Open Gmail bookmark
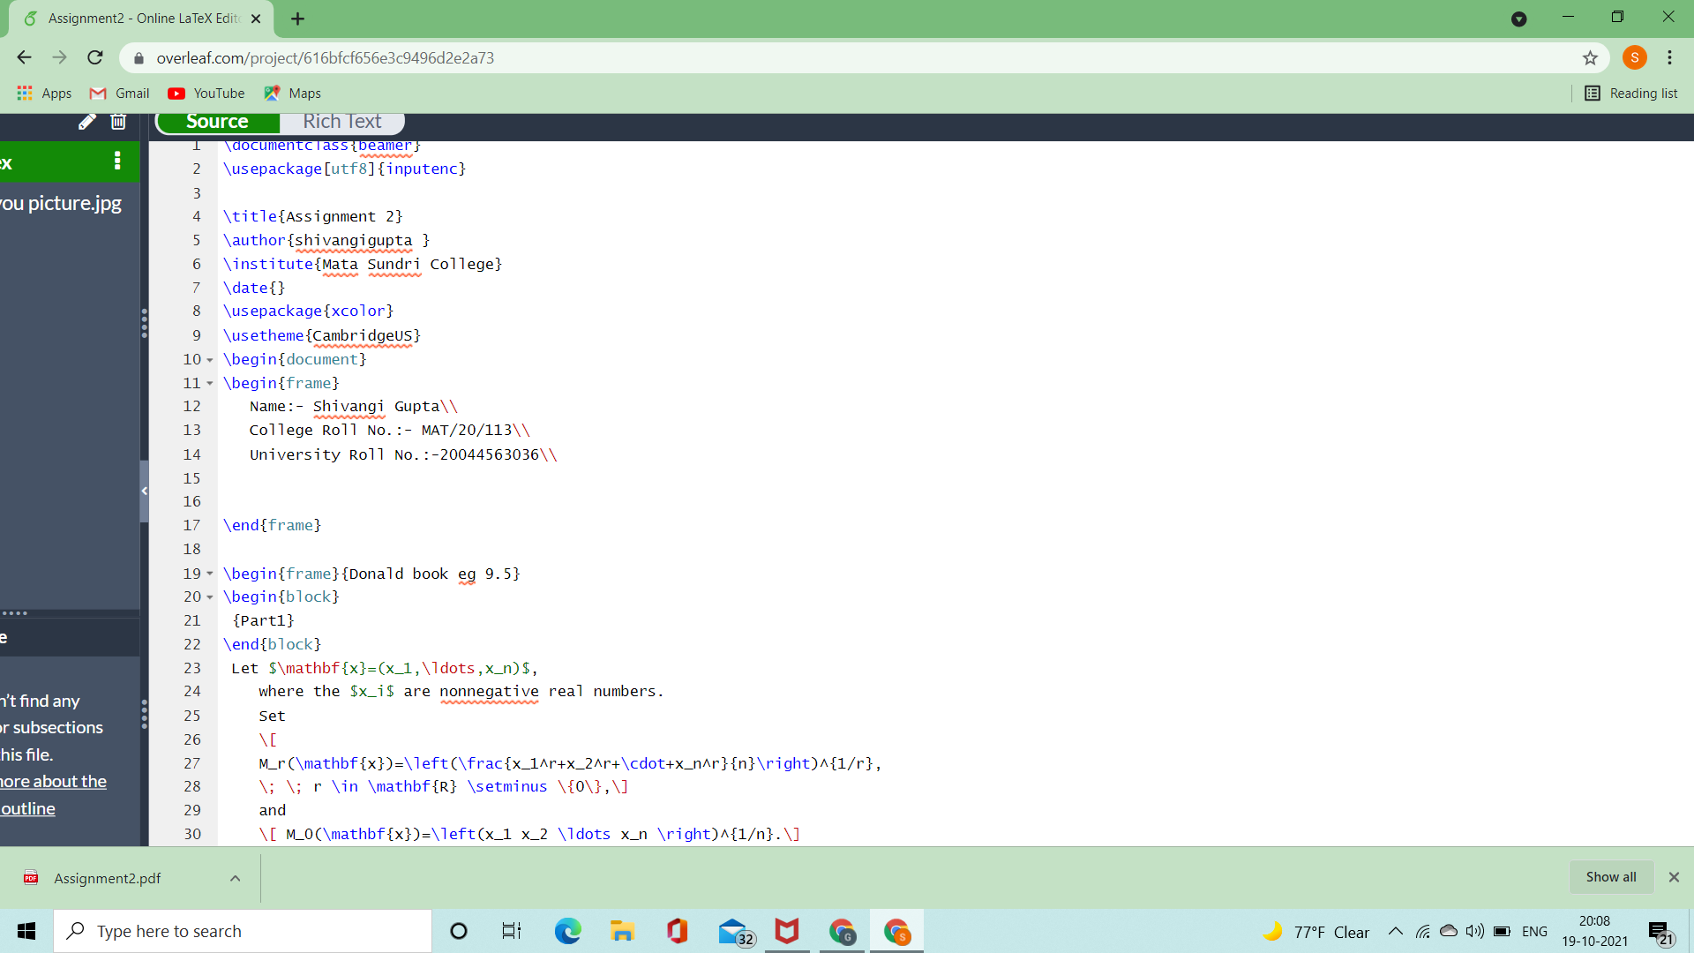The height and width of the screenshot is (953, 1694). (120, 93)
